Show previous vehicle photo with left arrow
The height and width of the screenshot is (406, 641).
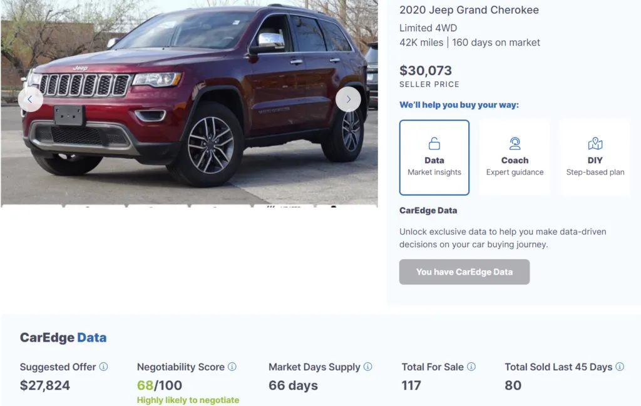point(30,99)
